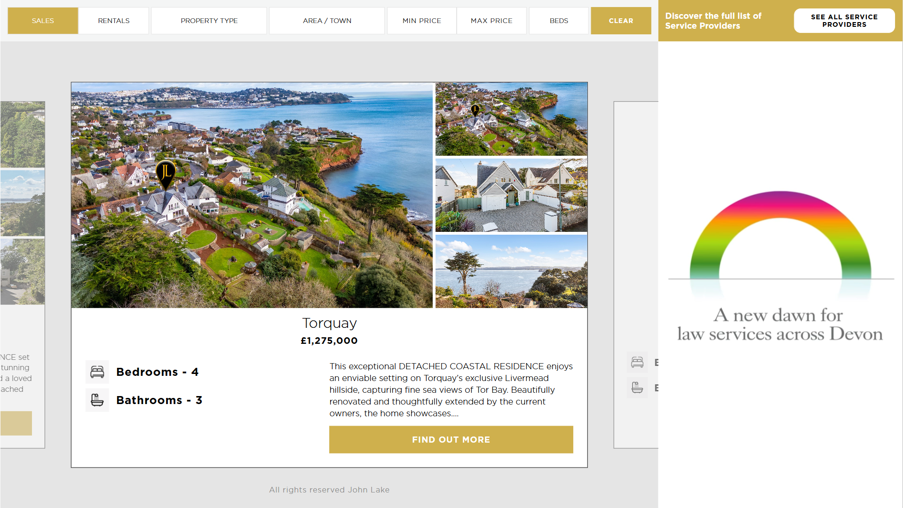Select the Sales listings toggle
Image resolution: width=903 pixels, height=508 pixels.
click(43, 21)
